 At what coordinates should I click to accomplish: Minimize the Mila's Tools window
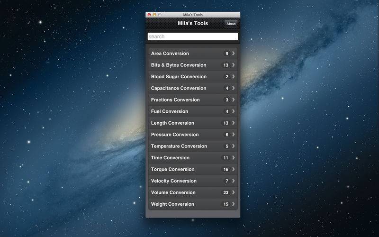[x=154, y=15]
